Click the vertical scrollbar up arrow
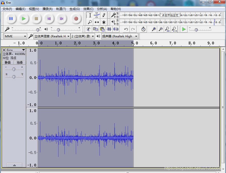Image resolution: width=226 pixels, height=173 pixels. [223, 49]
